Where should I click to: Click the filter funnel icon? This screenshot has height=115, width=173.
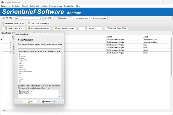[x=7, y=18]
